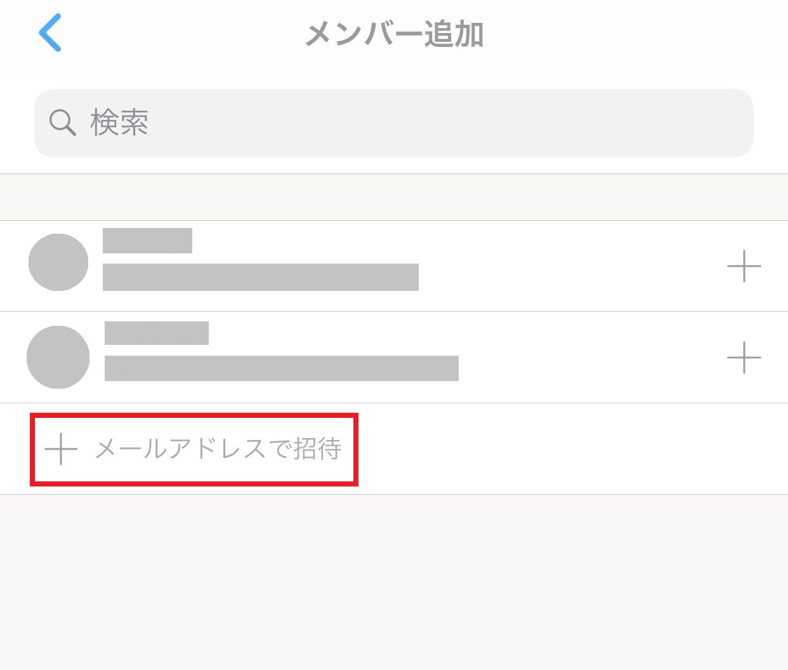Choose the second member list row
788x670 pixels.
click(571, 357)
